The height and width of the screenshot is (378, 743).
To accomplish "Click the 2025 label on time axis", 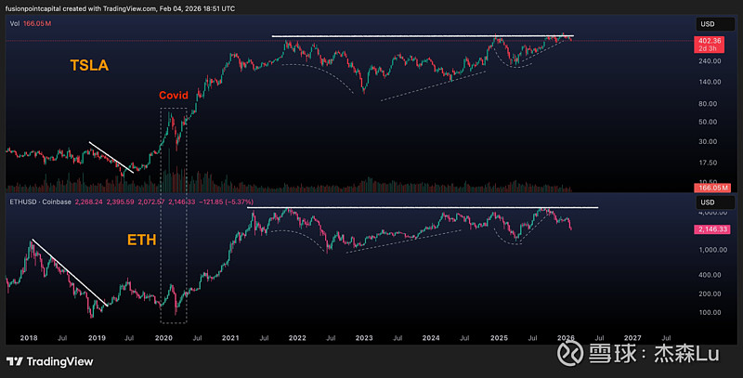I will point(499,338).
